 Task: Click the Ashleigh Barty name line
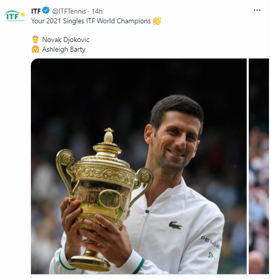[64, 49]
